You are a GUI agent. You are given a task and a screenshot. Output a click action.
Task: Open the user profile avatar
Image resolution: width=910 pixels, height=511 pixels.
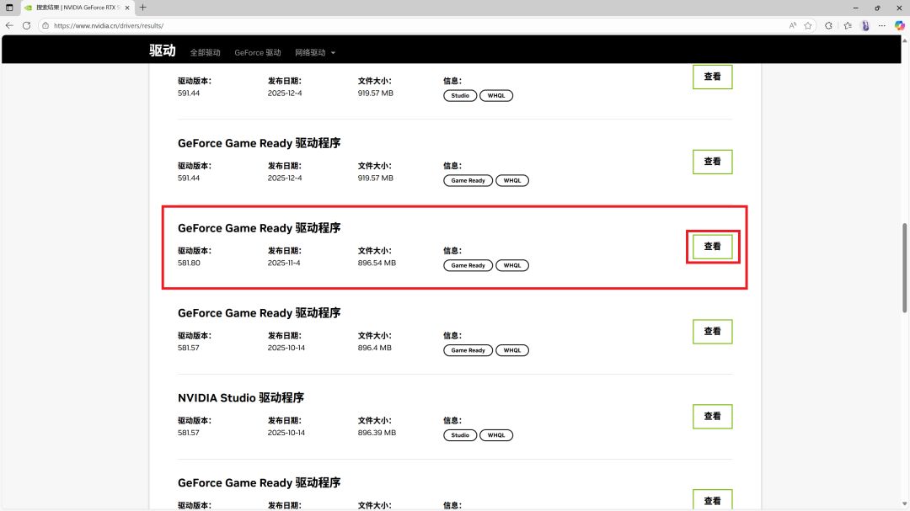[865, 25]
